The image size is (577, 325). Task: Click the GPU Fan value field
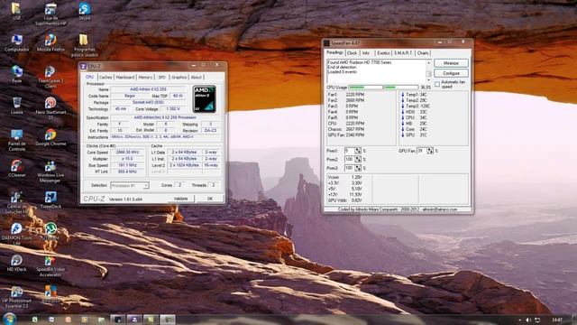pos(421,151)
